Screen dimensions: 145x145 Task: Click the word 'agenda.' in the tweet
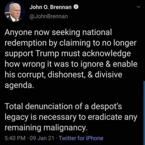[x=19, y=86]
